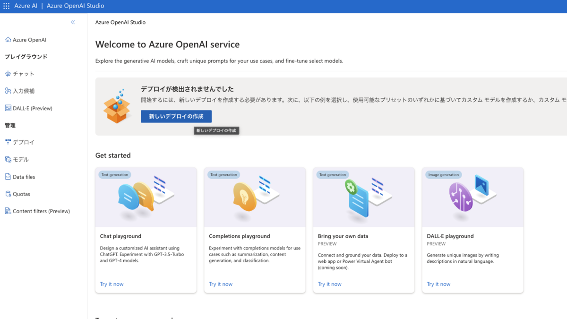Image resolution: width=567 pixels, height=319 pixels.
Task: Click the チャット sidebar icon
Action: [8, 74]
